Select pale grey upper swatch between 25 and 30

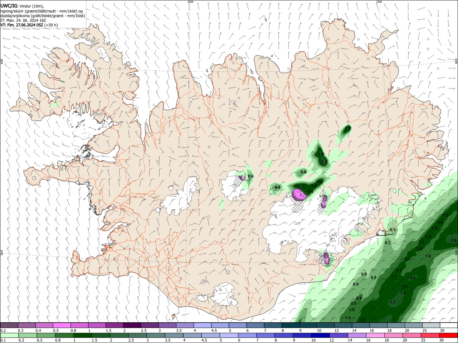[431, 325]
